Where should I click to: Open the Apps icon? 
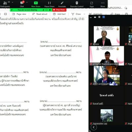[92, 4]
